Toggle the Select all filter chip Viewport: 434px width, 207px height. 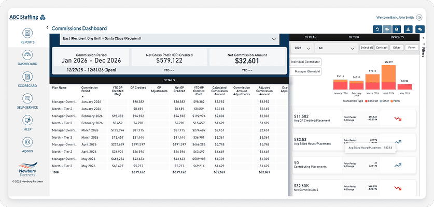pyautogui.click(x=367, y=48)
